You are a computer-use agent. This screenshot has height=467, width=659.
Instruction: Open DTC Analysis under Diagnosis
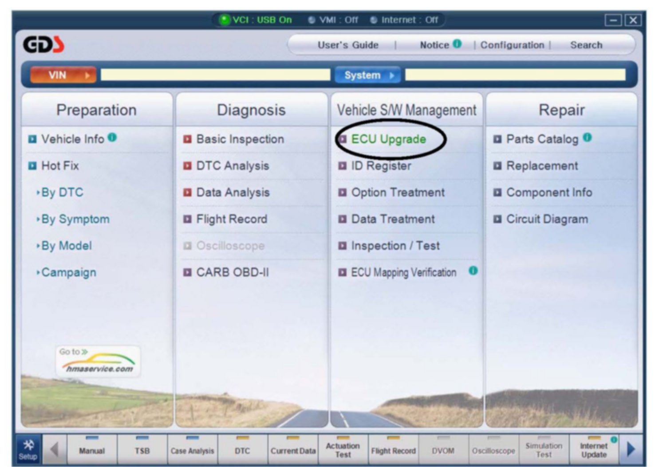(233, 166)
